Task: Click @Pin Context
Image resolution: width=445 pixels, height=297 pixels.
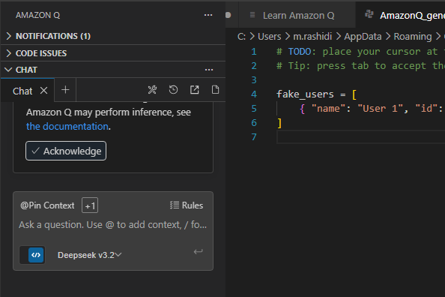Action: click(47, 205)
